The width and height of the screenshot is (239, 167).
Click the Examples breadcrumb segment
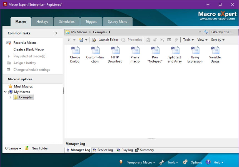coord(100,32)
